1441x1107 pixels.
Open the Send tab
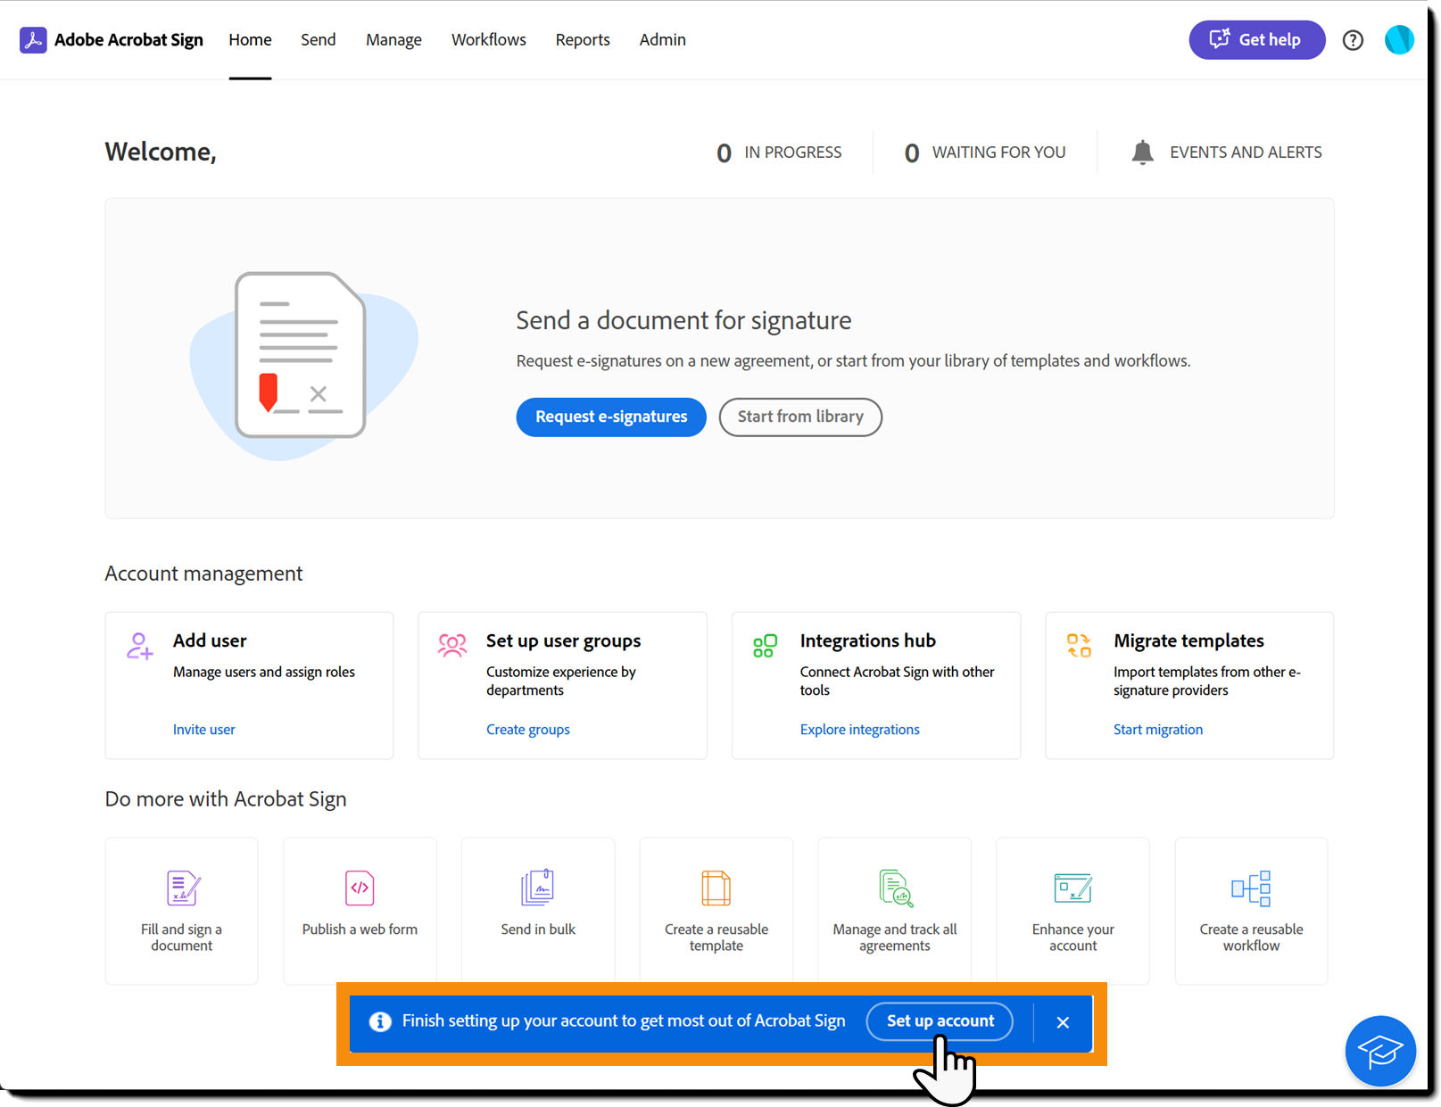(x=319, y=40)
